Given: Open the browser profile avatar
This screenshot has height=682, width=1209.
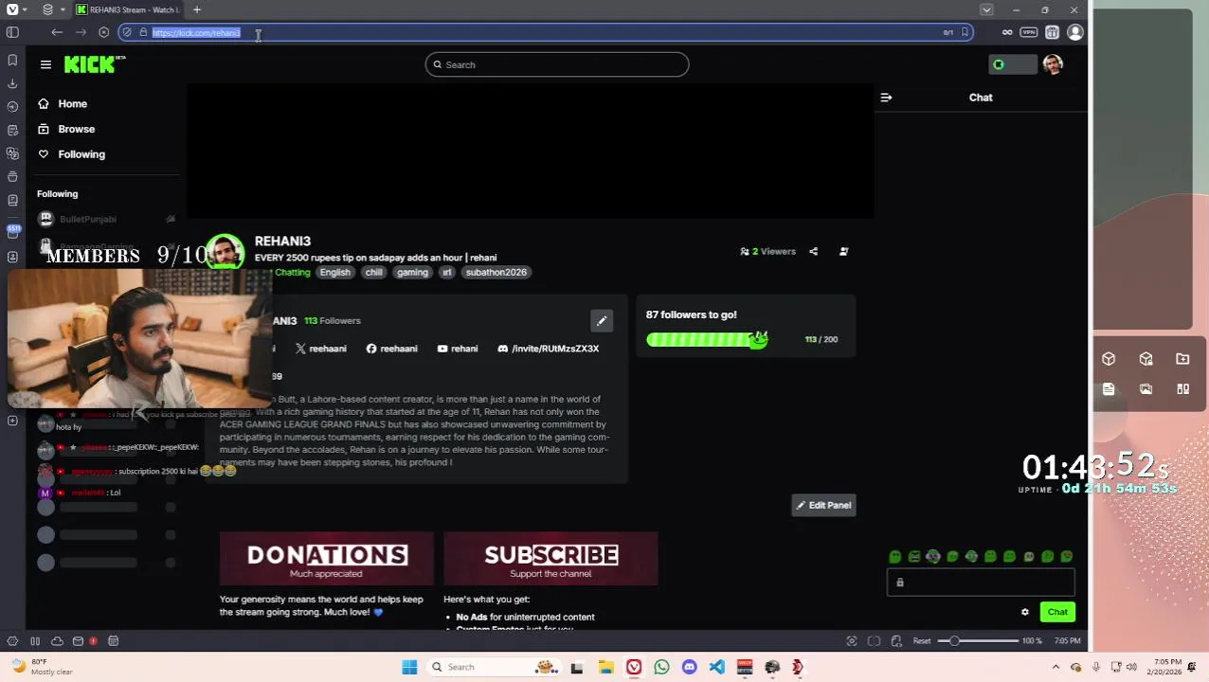Looking at the screenshot, I should click(x=1074, y=32).
